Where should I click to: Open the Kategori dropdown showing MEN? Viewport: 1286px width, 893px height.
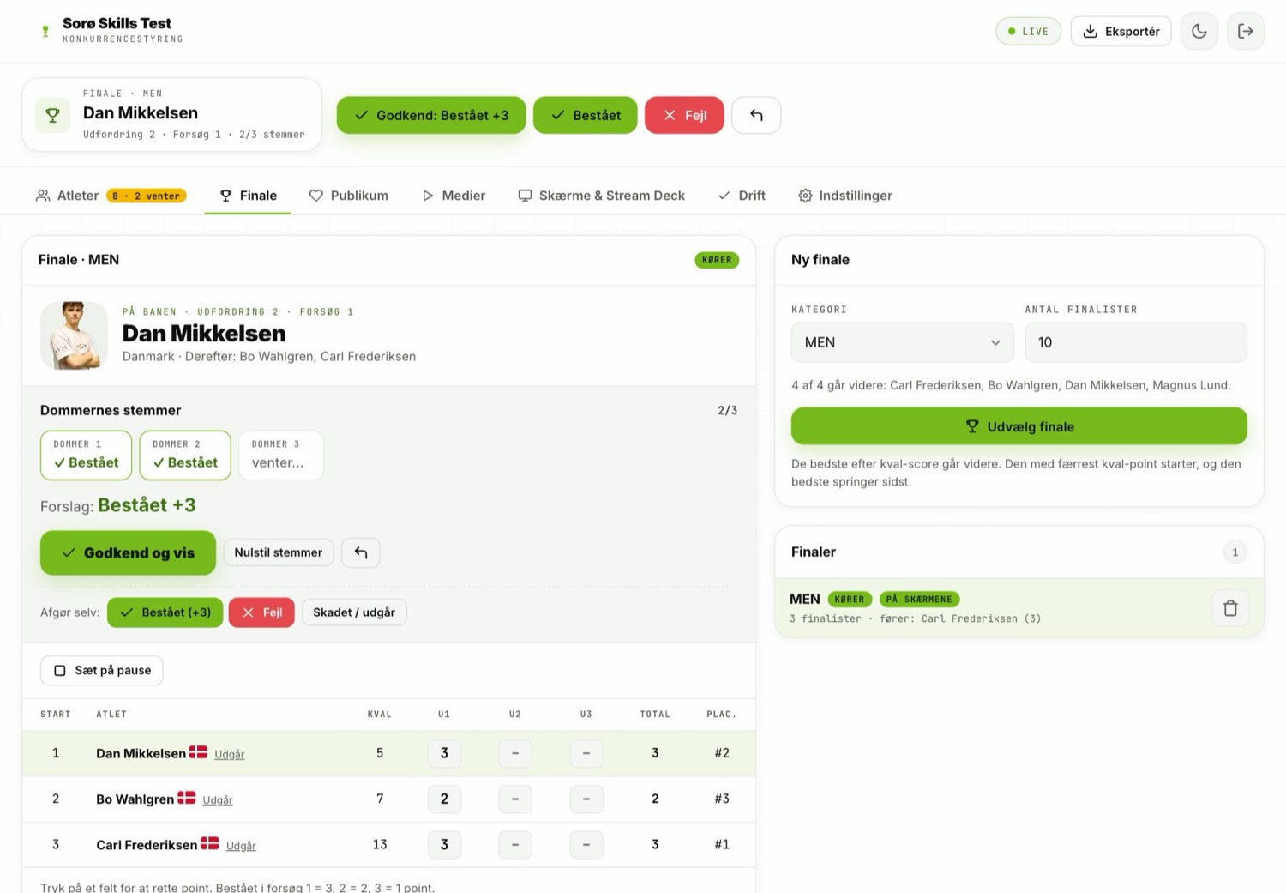pos(902,342)
